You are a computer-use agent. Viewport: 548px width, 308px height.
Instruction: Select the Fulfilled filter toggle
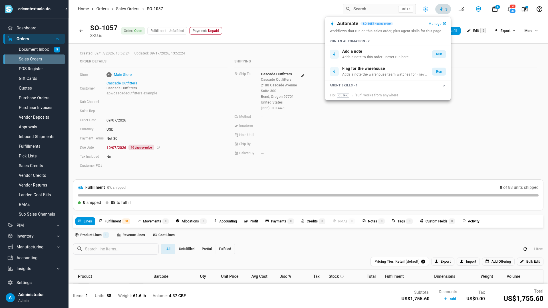coord(225,249)
